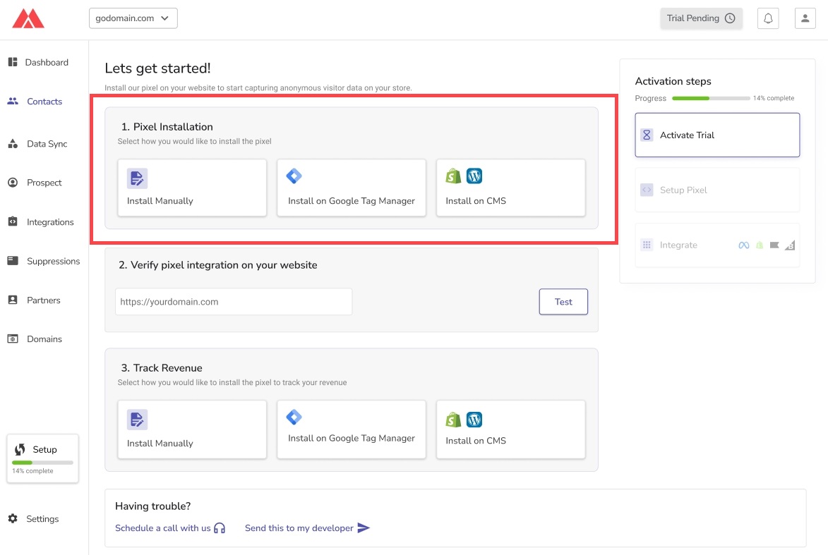Click the Setup card in the sidebar
828x555 pixels.
42,458
